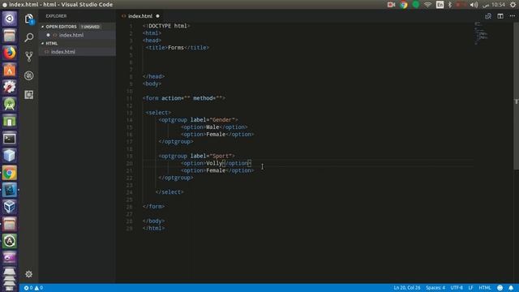Click the errors count in status bar
The height and width of the screenshot is (292, 519).
[28, 288]
